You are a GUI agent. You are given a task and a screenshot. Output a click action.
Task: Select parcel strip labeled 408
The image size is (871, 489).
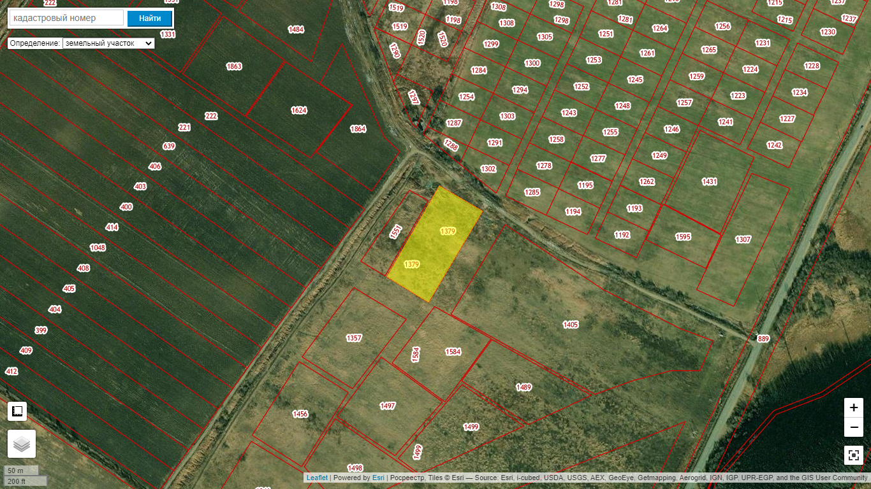84,268
